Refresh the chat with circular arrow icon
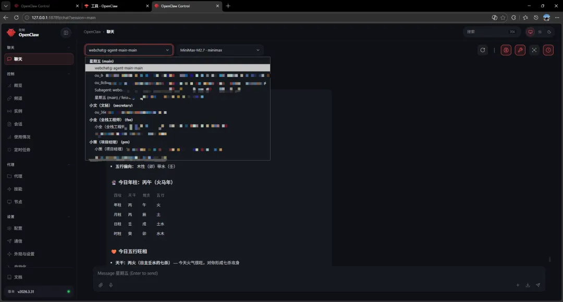Screen dimensions: 563x302 coord(483,50)
